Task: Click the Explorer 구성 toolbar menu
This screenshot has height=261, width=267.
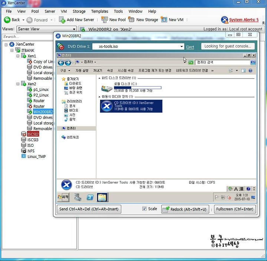Action: (x=65, y=70)
